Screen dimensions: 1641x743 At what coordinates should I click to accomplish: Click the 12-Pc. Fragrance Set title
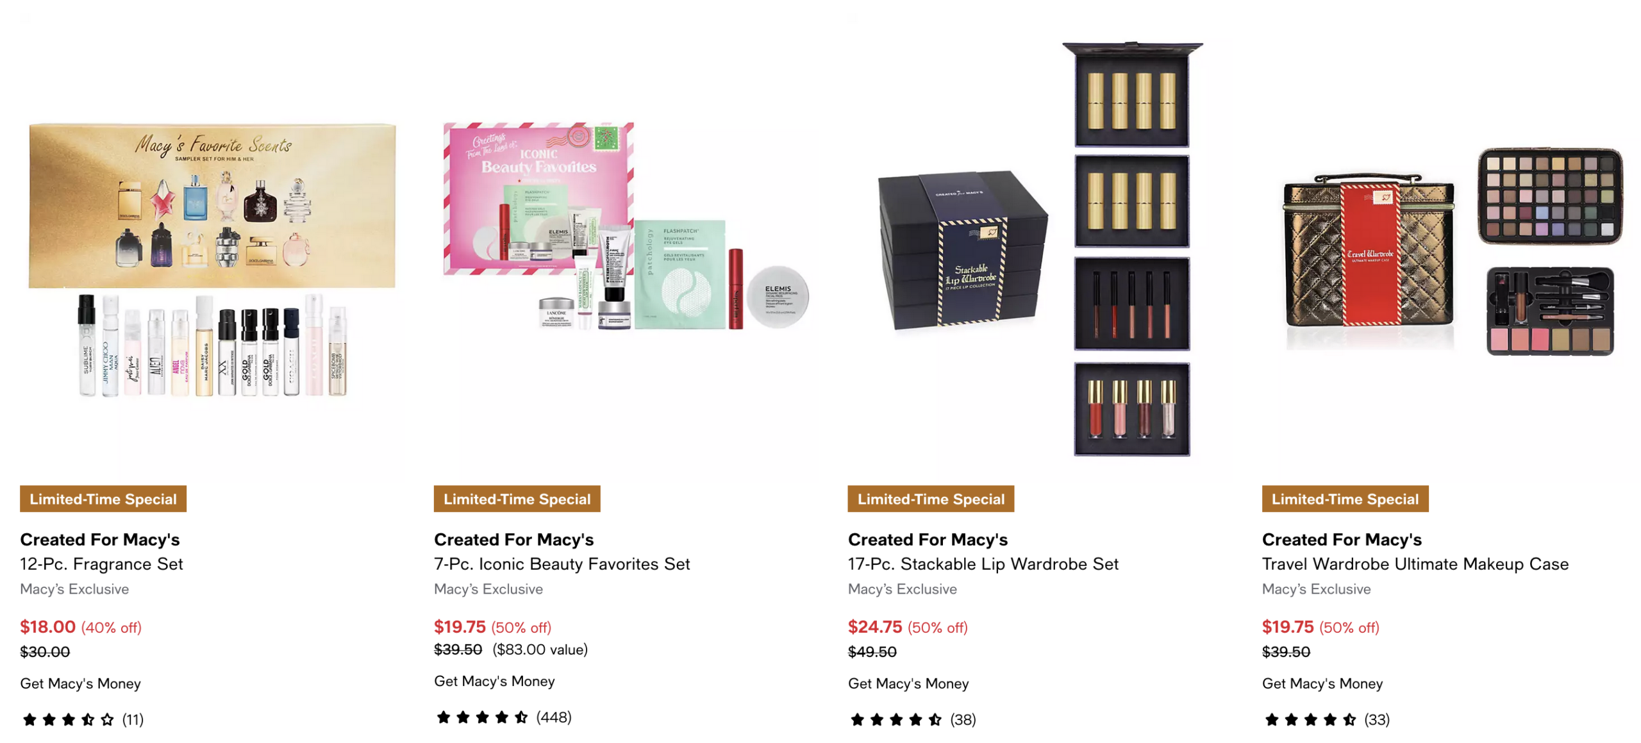click(x=101, y=564)
